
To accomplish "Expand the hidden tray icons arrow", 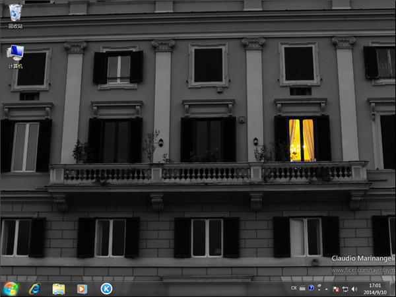I will (327, 289).
